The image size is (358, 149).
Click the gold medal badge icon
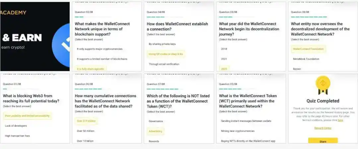pos(323,85)
